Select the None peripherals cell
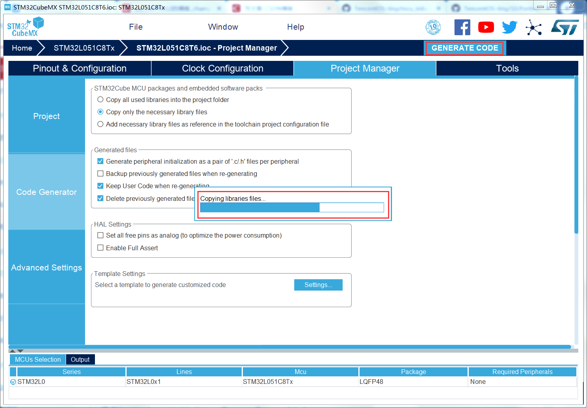This screenshot has width=587, height=408. [x=523, y=382]
